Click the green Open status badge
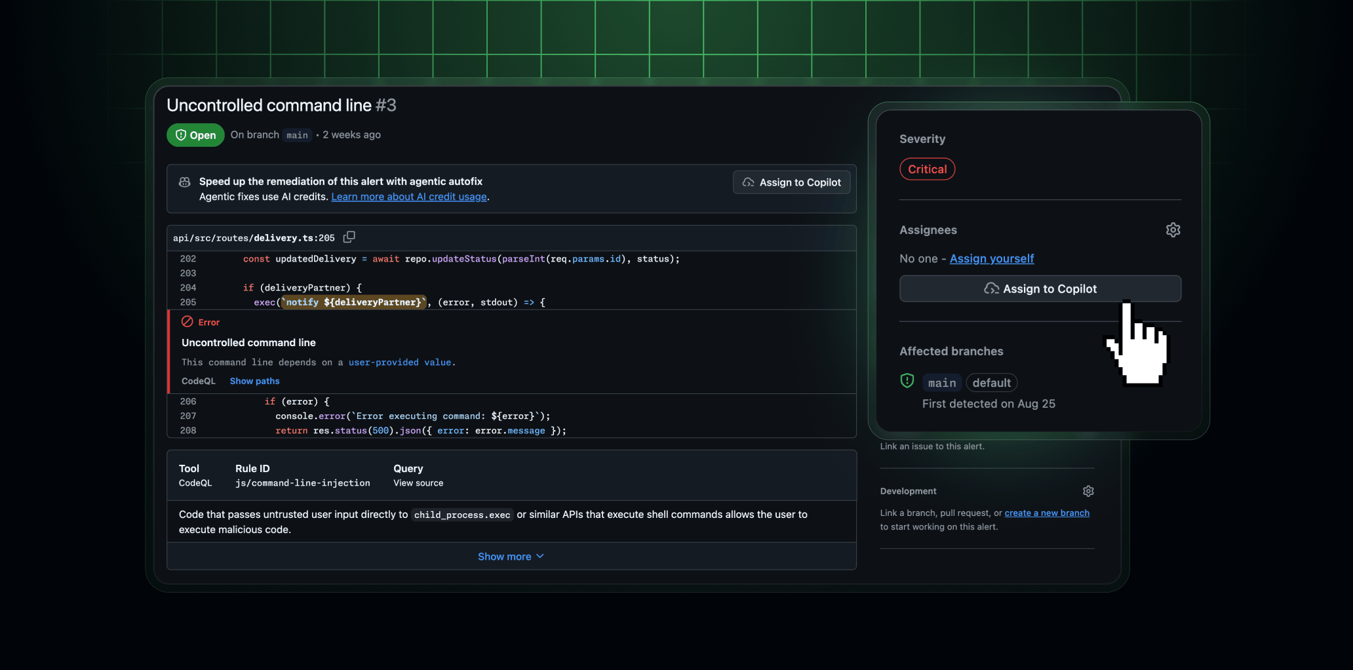1353x670 pixels. tap(195, 135)
